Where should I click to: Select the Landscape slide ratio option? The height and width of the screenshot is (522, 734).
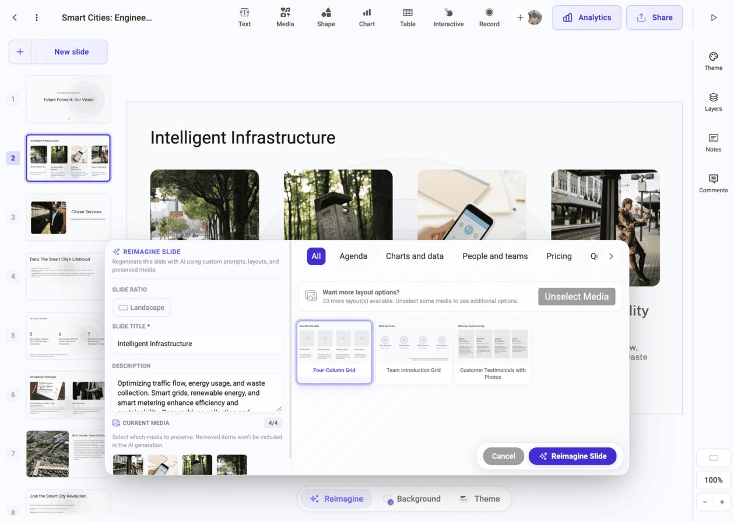click(141, 307)
